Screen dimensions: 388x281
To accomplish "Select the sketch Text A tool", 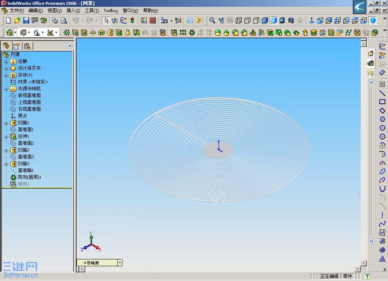I will pos(382,259).
